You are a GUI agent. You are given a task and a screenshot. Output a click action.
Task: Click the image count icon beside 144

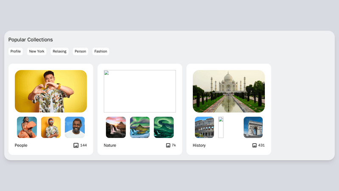tap(76, 145)
